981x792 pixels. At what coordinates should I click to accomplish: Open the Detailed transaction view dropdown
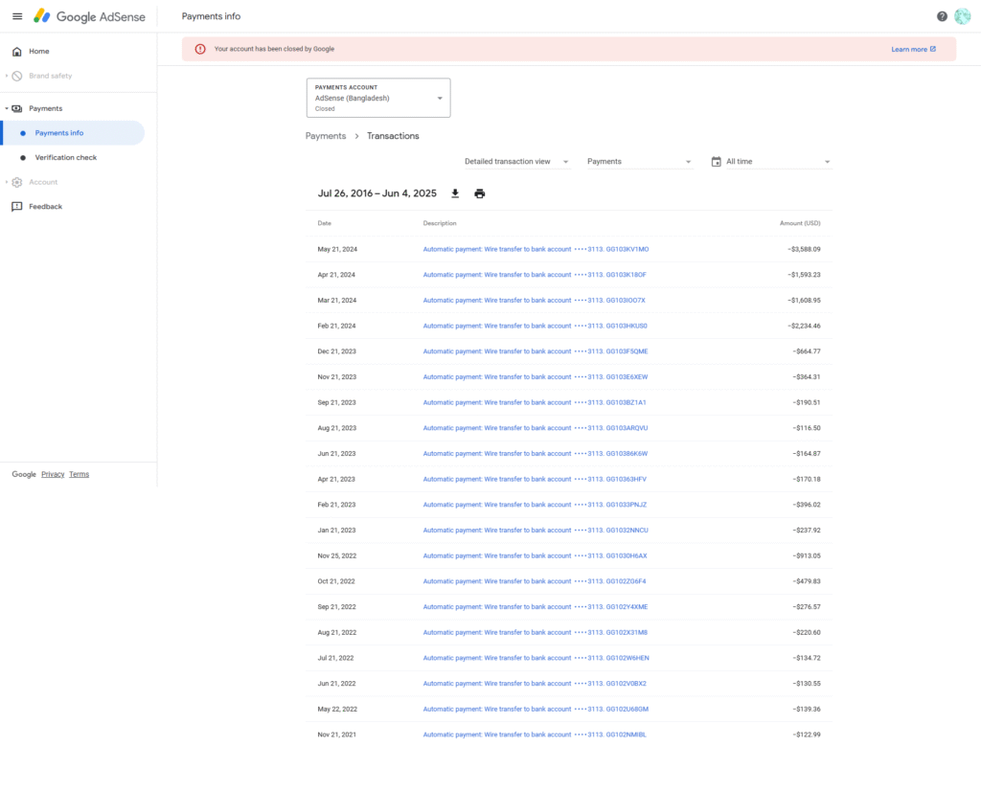click(515, 161)
